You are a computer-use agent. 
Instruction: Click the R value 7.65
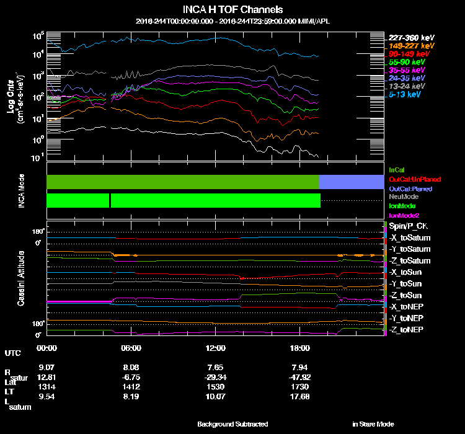point(215,367)
